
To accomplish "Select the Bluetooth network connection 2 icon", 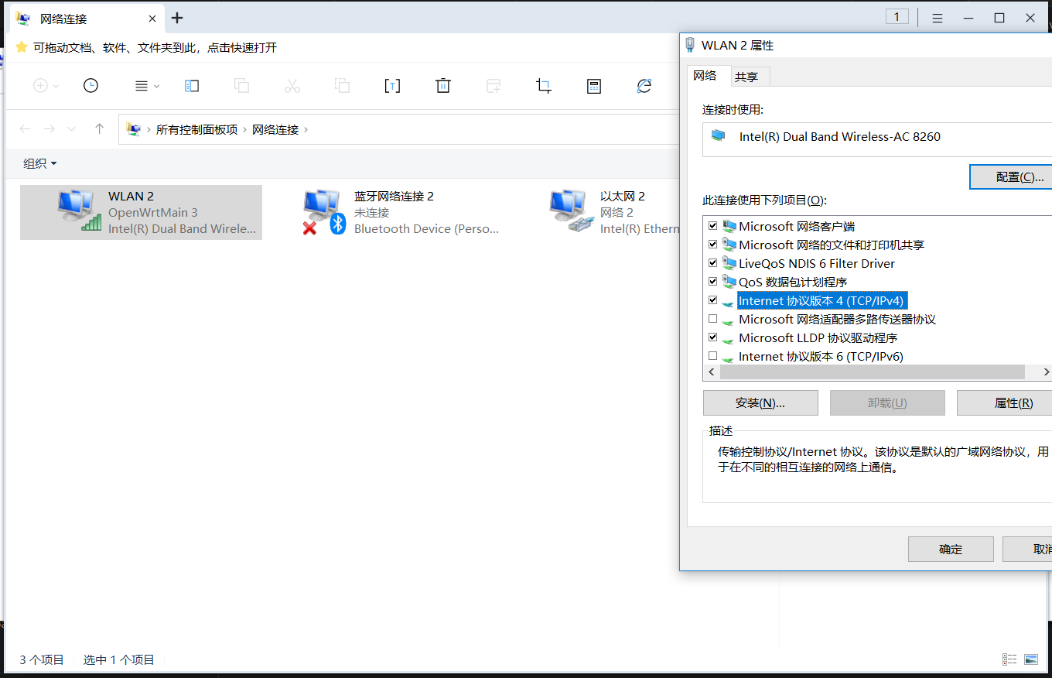I will pos(324,211).
